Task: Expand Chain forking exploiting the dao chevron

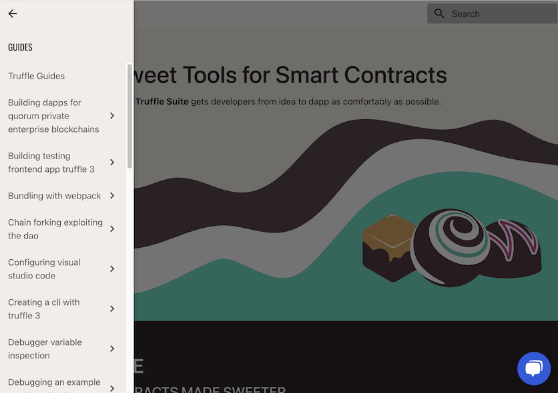Action: [x=112, y=229]
